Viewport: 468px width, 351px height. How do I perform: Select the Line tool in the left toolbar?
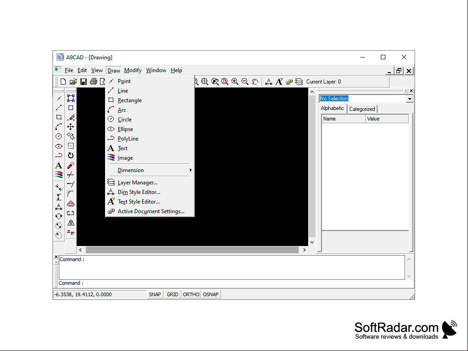59,108
